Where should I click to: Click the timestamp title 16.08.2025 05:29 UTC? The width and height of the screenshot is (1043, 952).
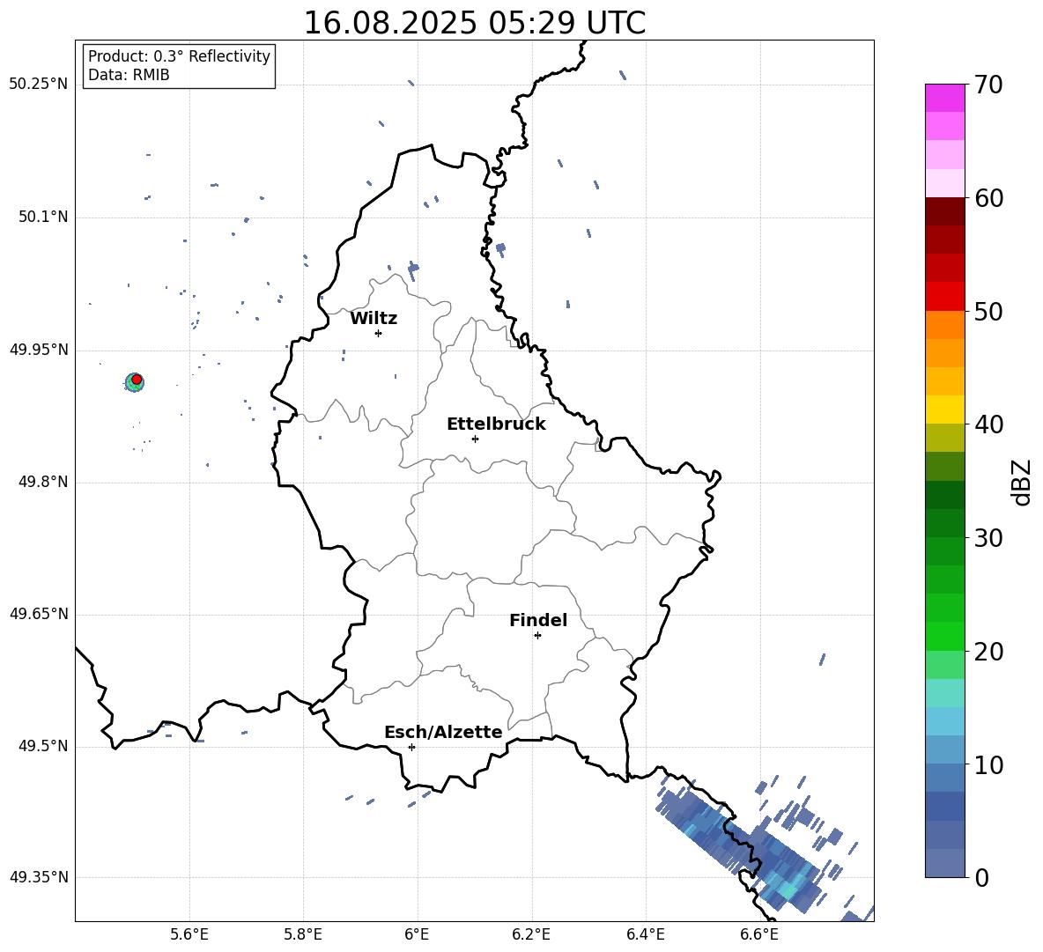(x=474, y=23)
